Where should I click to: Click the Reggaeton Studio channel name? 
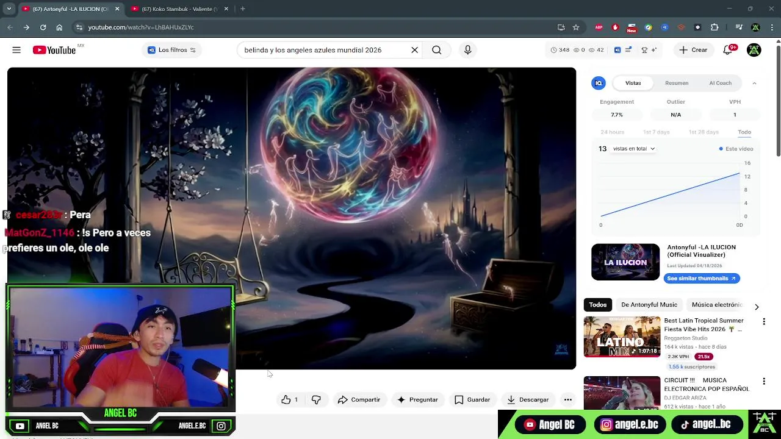coord(686,338)
